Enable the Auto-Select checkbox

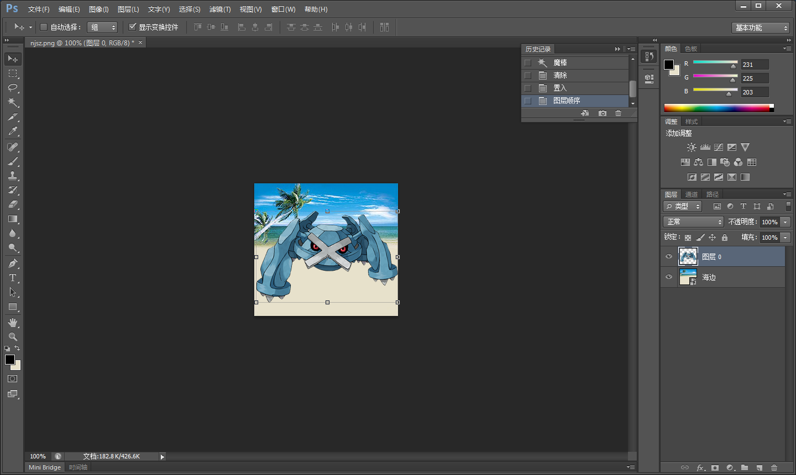(x=44, y=27)
